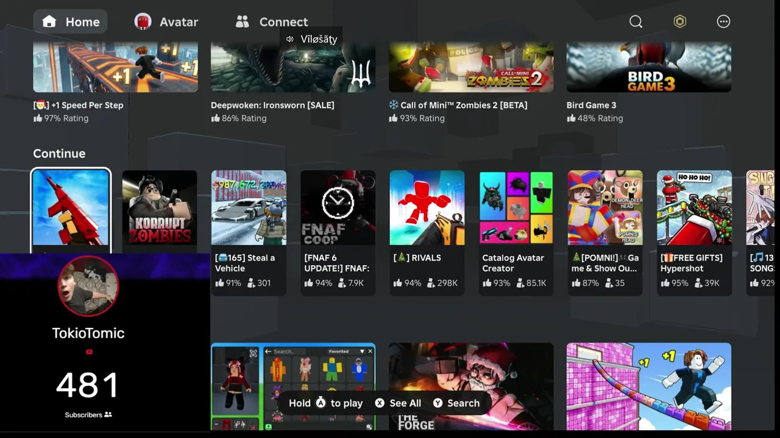Open the three-dots more menu icon
The height and width of the screenshot is (438, 780).
point(723,22)
